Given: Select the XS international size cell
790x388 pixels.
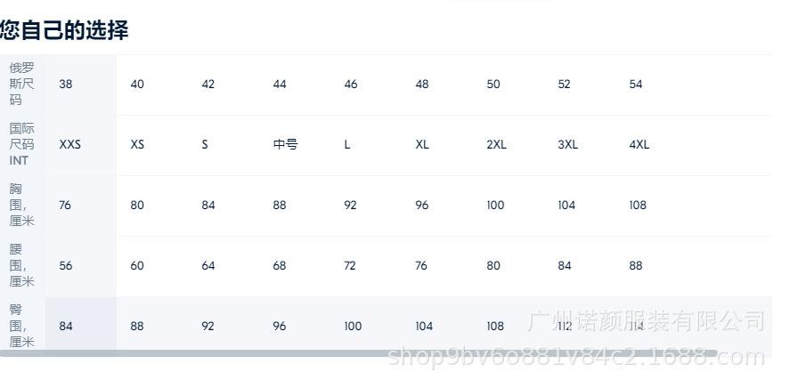Looking at the screenshot, I should [x=137, y=144].
